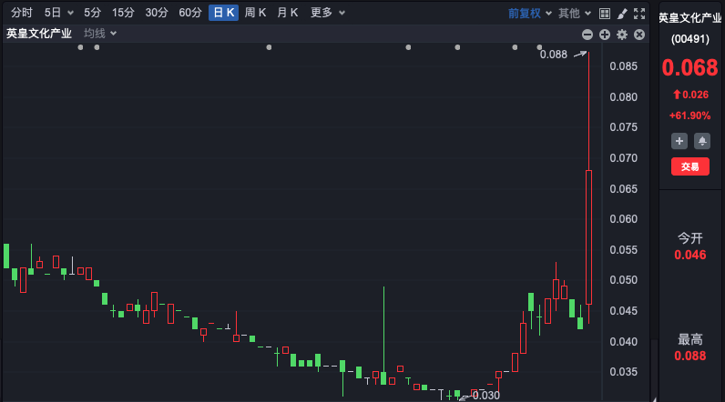Zoom in chart with plus icon
This screenshot has width=725, height=402.
tap(605, 35)
